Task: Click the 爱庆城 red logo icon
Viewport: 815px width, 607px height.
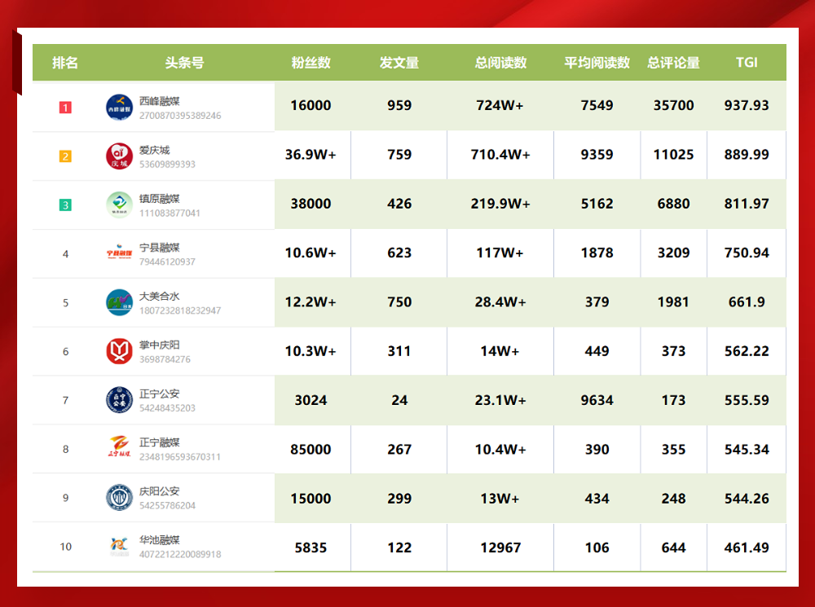Action: (119, 156)
